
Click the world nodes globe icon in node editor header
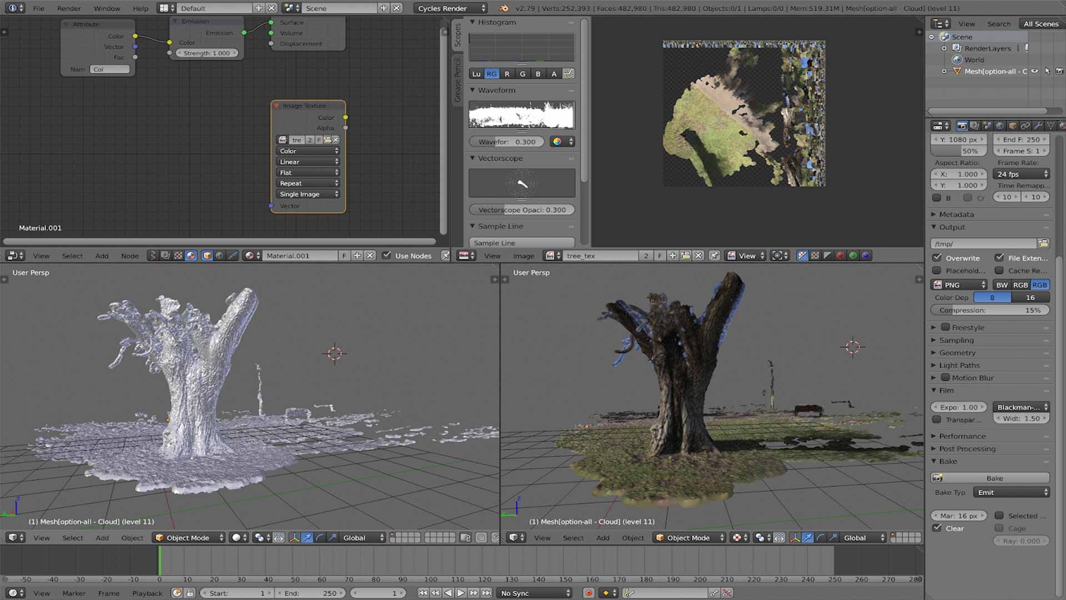(x=219, y=256)
